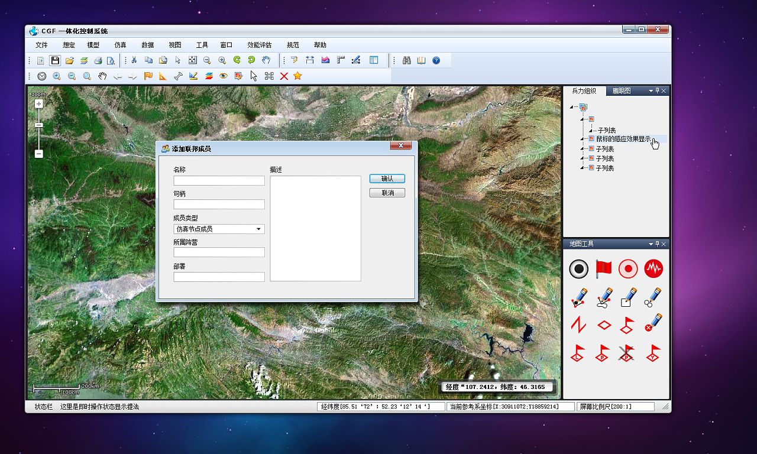The height and width of the screenshot is (454, 757).
Task: Select the flag marker labeled Y
Action: (653, 354)
